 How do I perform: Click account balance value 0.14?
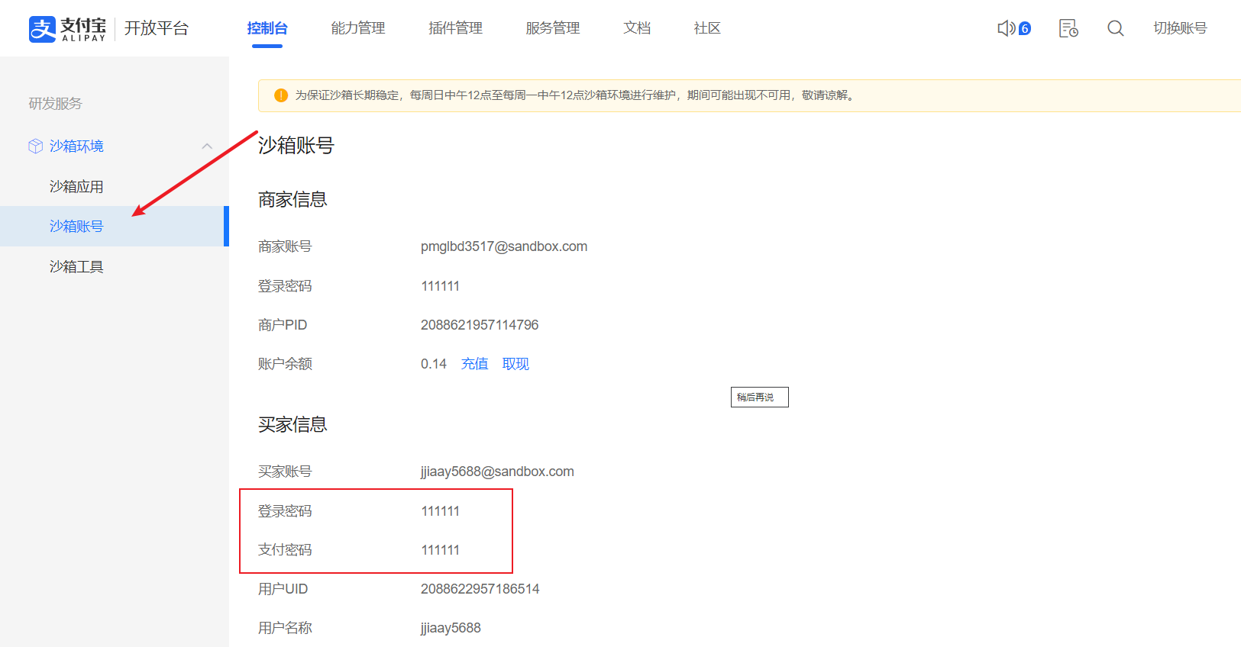click(x=434, y=364)
